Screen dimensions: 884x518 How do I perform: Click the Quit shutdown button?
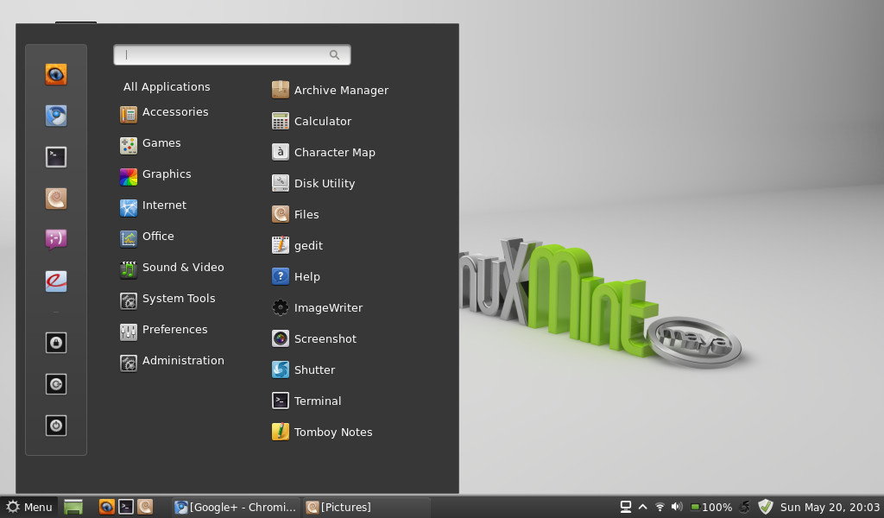55,426
